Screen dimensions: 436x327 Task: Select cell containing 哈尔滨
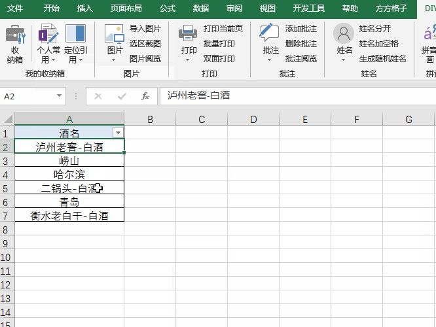(69, 174)
